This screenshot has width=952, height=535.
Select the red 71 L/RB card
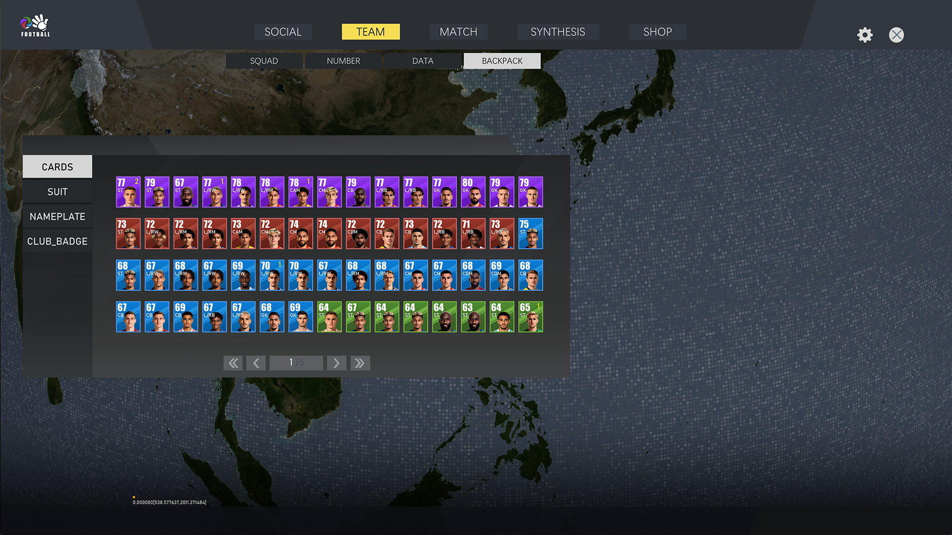[x=474, y=233]
